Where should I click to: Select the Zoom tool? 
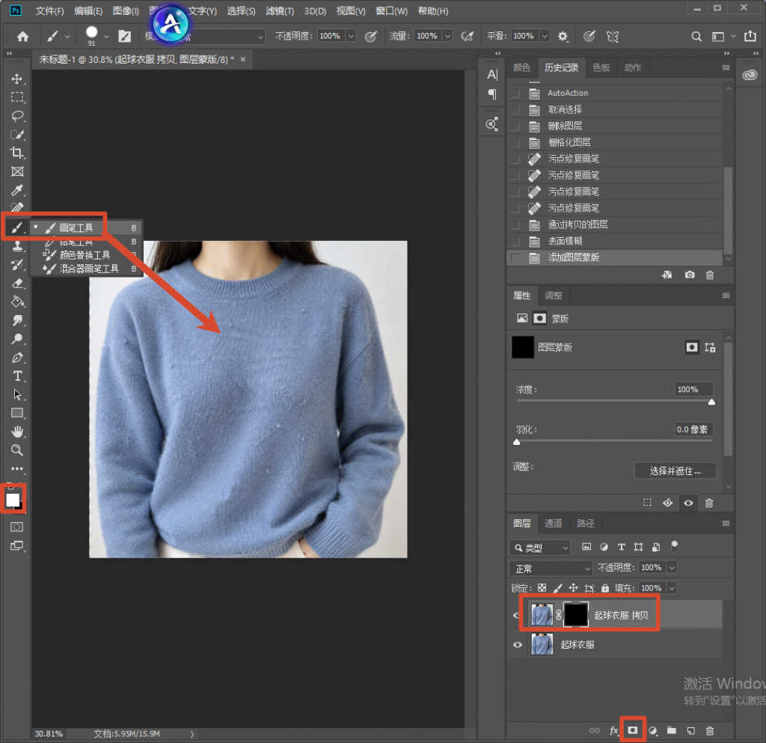coord(17,450)
